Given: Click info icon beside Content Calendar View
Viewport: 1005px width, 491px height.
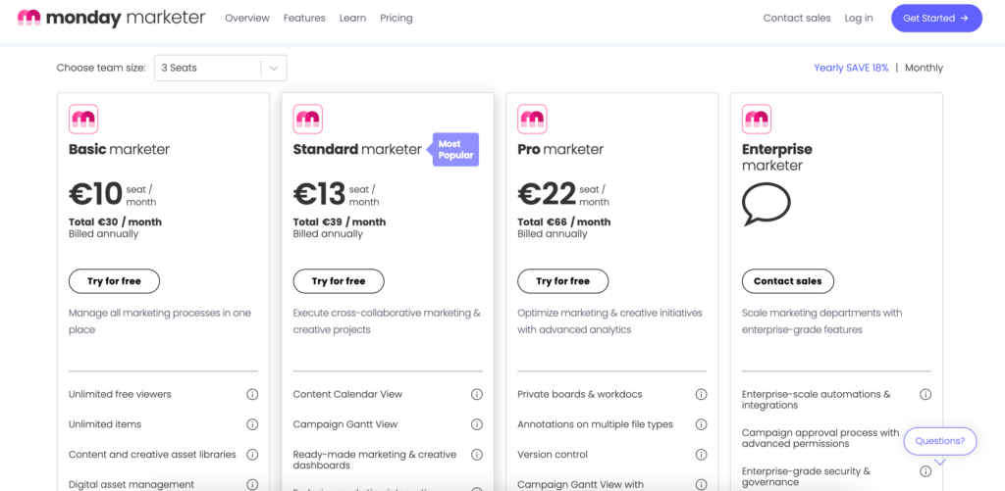Looking at the screenshot, I should pos(477,395).
